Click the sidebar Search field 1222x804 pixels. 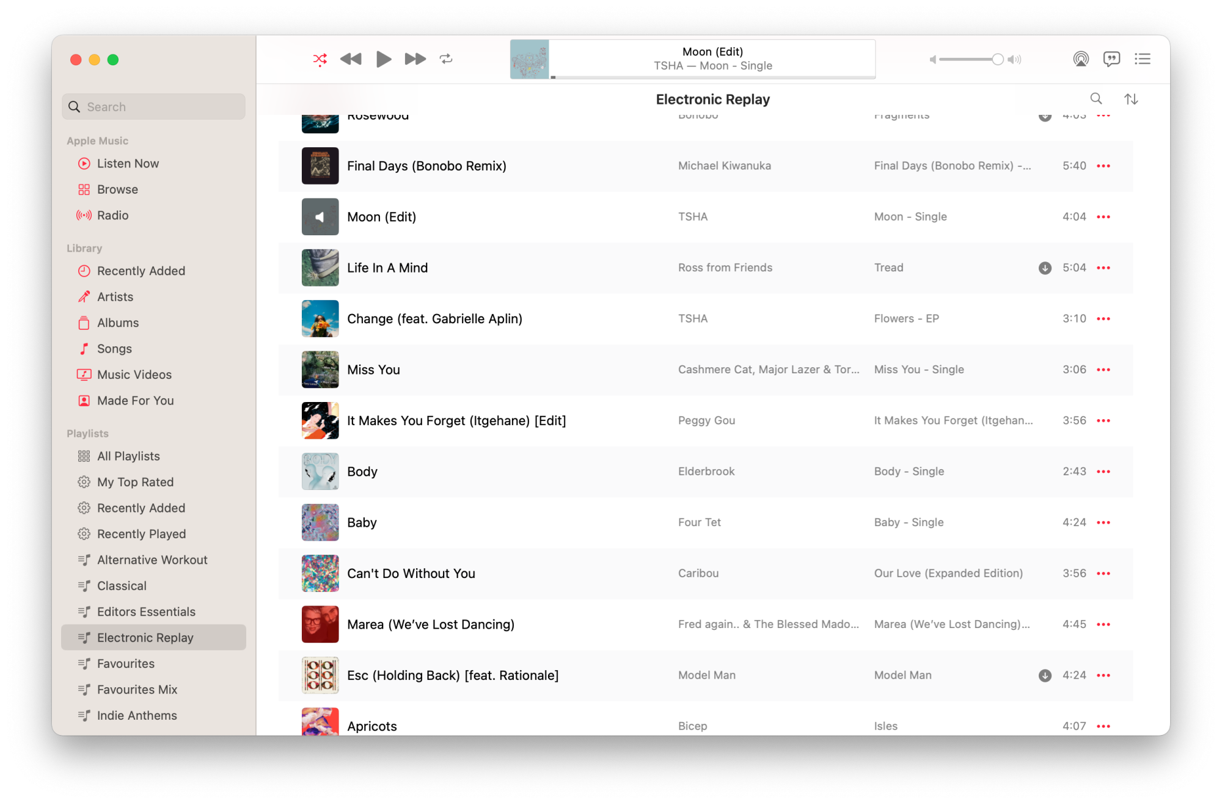[x=154, y=107]
